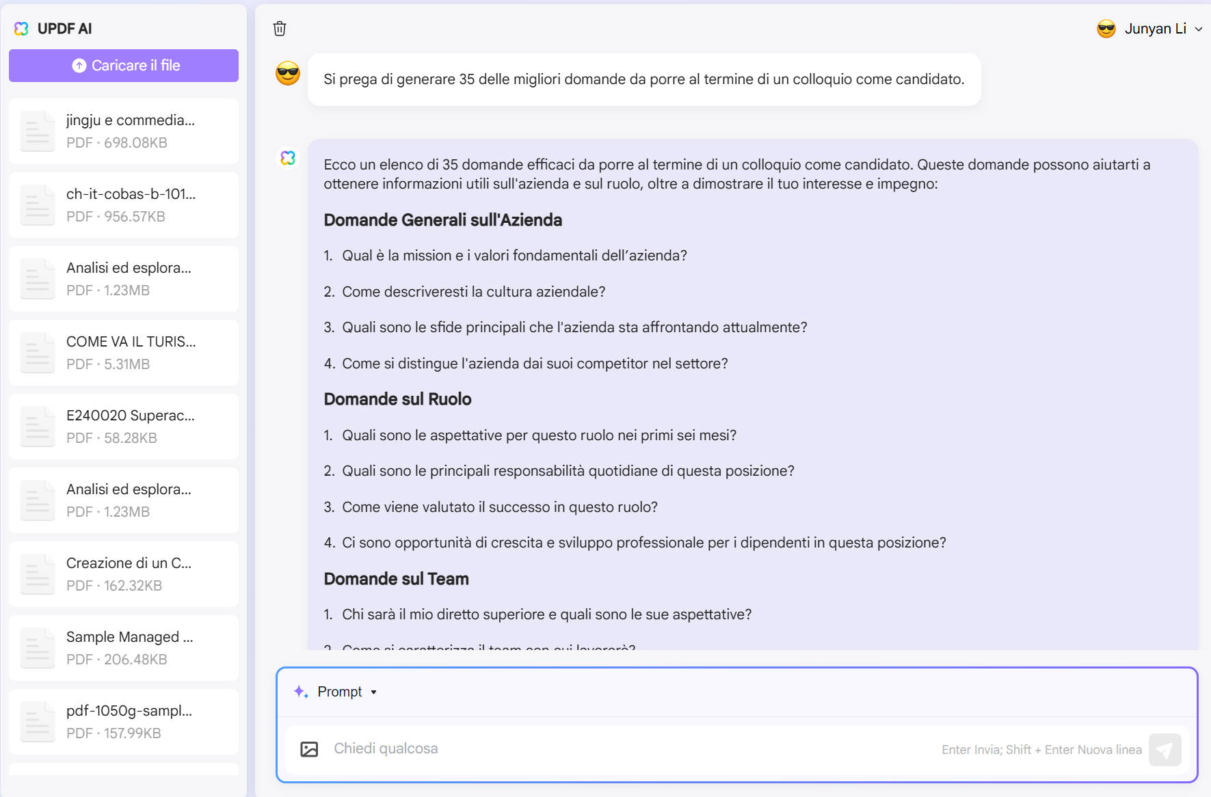Image resolution: width=1211 pixels, height=797 pixels.
Task: Click heading Domande sul Team
Action: click(x=396, y=579)
